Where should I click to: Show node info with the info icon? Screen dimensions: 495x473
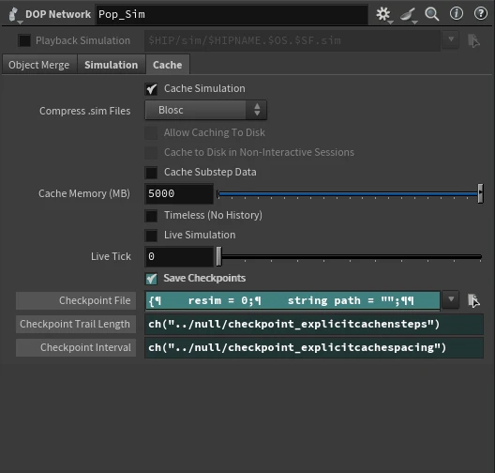[457, 13]
